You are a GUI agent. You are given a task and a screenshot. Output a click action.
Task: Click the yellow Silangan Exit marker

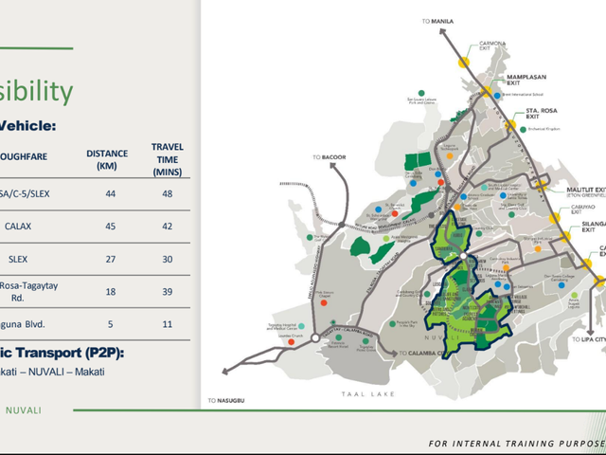(565, 236)
